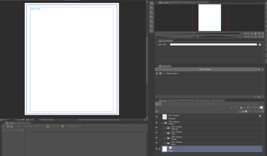Rotate canvas left via Navigator icon
267x156 pixels.
point(249,37)
